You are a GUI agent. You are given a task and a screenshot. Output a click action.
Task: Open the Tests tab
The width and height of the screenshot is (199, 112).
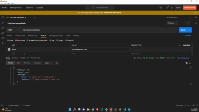click(68, 36)
